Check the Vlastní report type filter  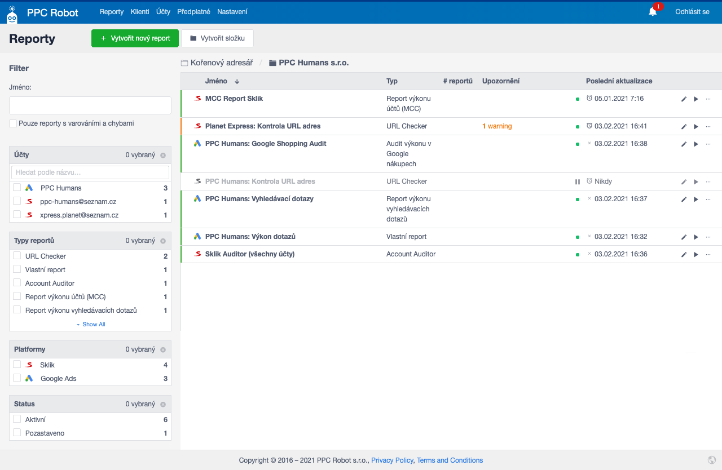click(17, 269)
